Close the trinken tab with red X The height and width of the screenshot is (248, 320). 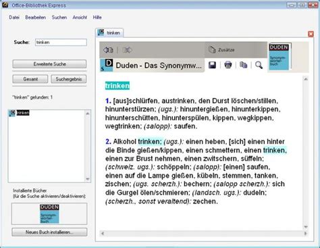[311, 34]
